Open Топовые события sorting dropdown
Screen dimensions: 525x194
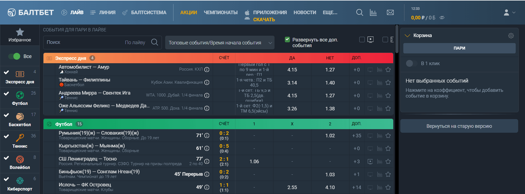[220, 43]
